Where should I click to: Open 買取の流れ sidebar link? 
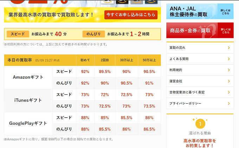click(x=200, y=48)
